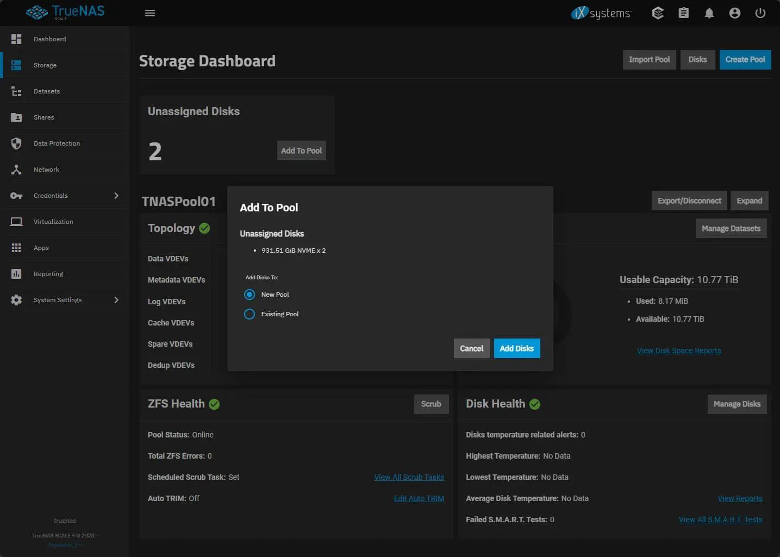The image size is (780, 557).
Task: Cancel the Add To Pool dialog
Action: [471, 348]
